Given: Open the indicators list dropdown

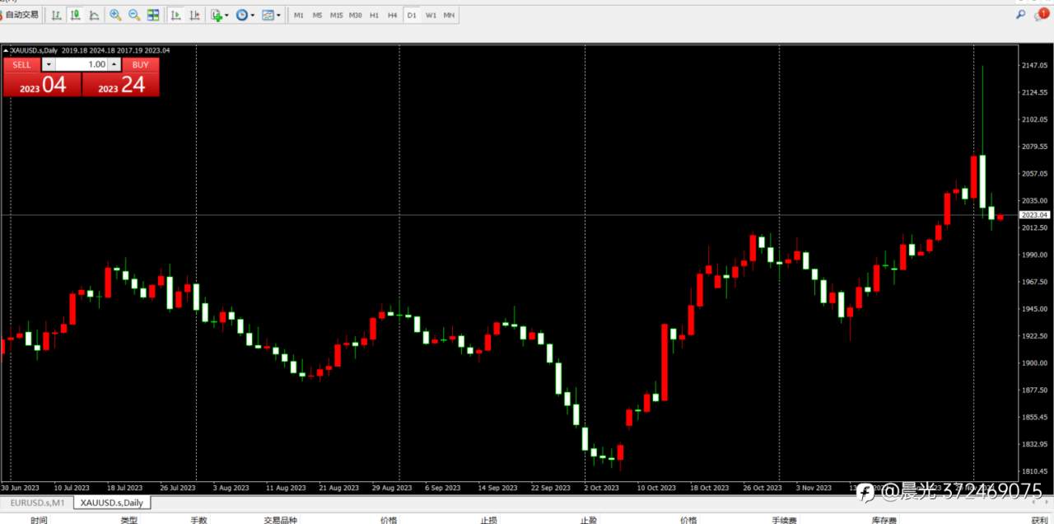Looking at the screenshot, I should coord(219,15).
